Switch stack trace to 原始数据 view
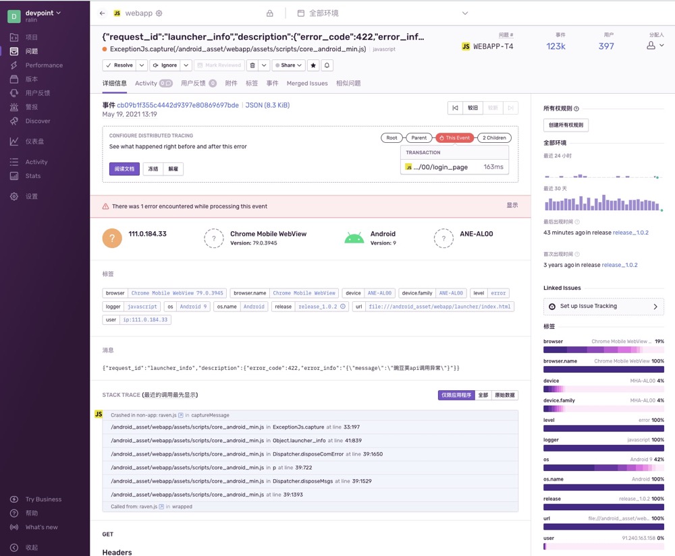 pos(505,395)
